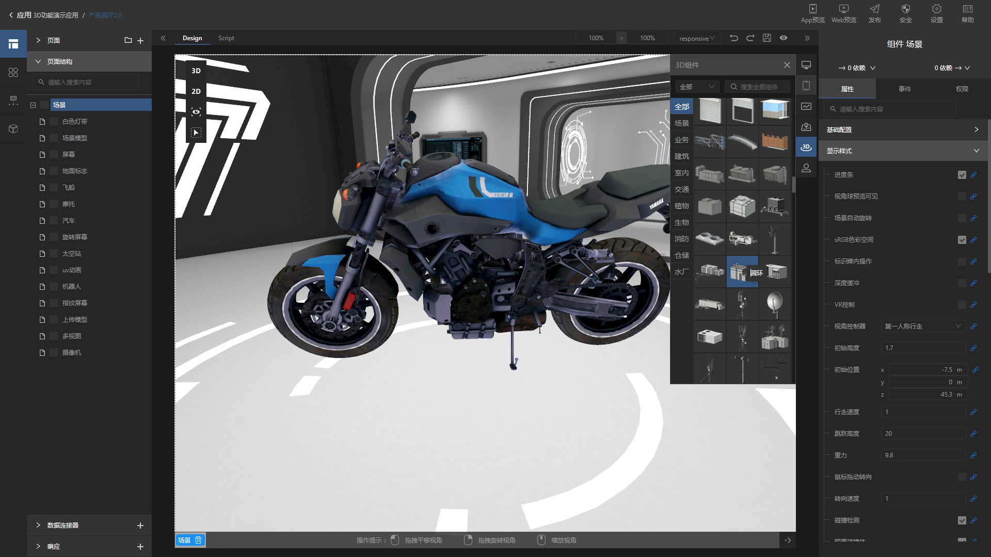The height and width of the screenshot is (557, 991).
Task: Open 视角控制器 dropdown
Action: [x=923, y=326]
